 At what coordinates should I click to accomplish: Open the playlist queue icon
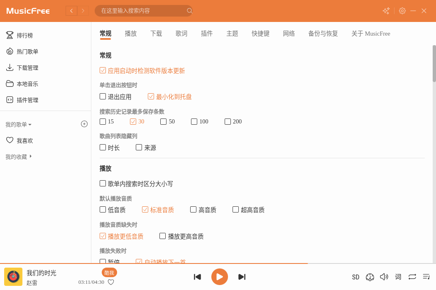[426, 277]
